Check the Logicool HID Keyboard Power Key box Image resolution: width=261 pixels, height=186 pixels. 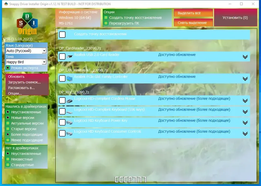pos(62,122)
